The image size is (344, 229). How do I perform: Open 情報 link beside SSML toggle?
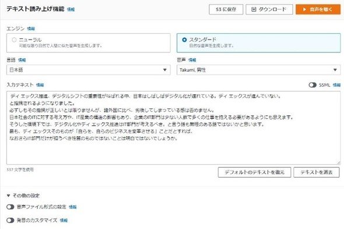pos(336,85)
